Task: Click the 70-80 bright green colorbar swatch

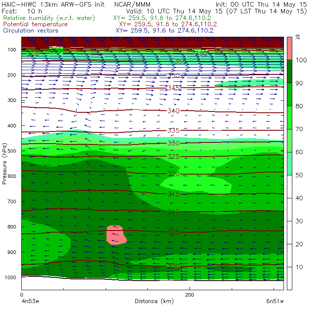Action: pyautogui.click(x=289, y=117)
